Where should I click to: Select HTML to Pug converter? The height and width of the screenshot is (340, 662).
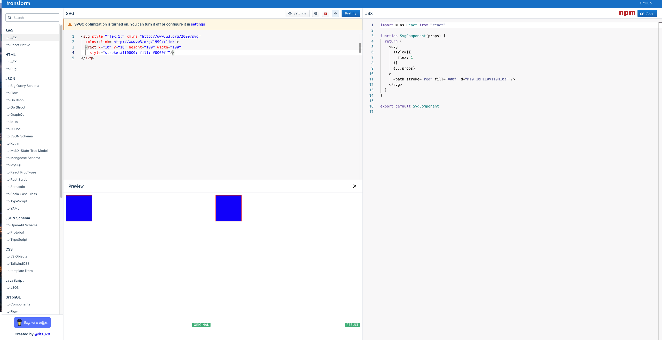pyautogui.click(x=11, y=69)
